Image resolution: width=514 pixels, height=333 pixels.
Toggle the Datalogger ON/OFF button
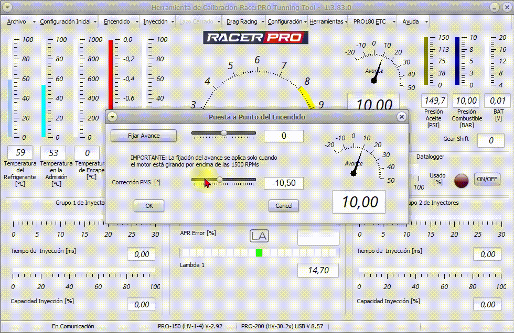tap(487, 179)
